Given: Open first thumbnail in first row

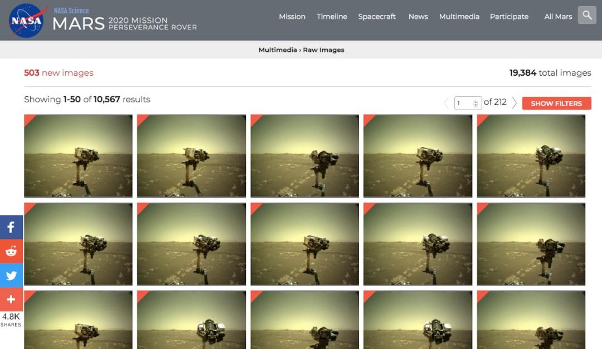Looking at the screenshot, I should 79,156.
